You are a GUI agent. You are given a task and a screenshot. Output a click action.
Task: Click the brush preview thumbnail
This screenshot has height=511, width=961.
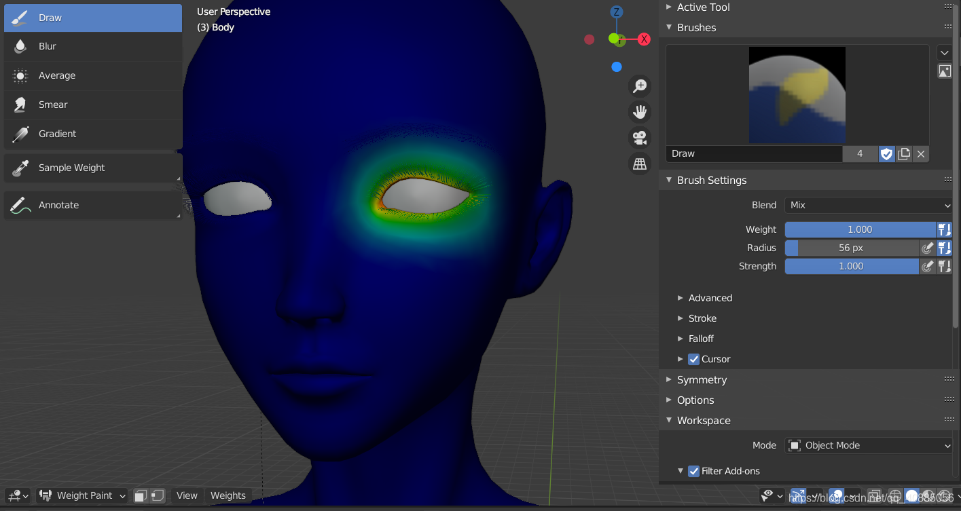(x=797, y=95)
